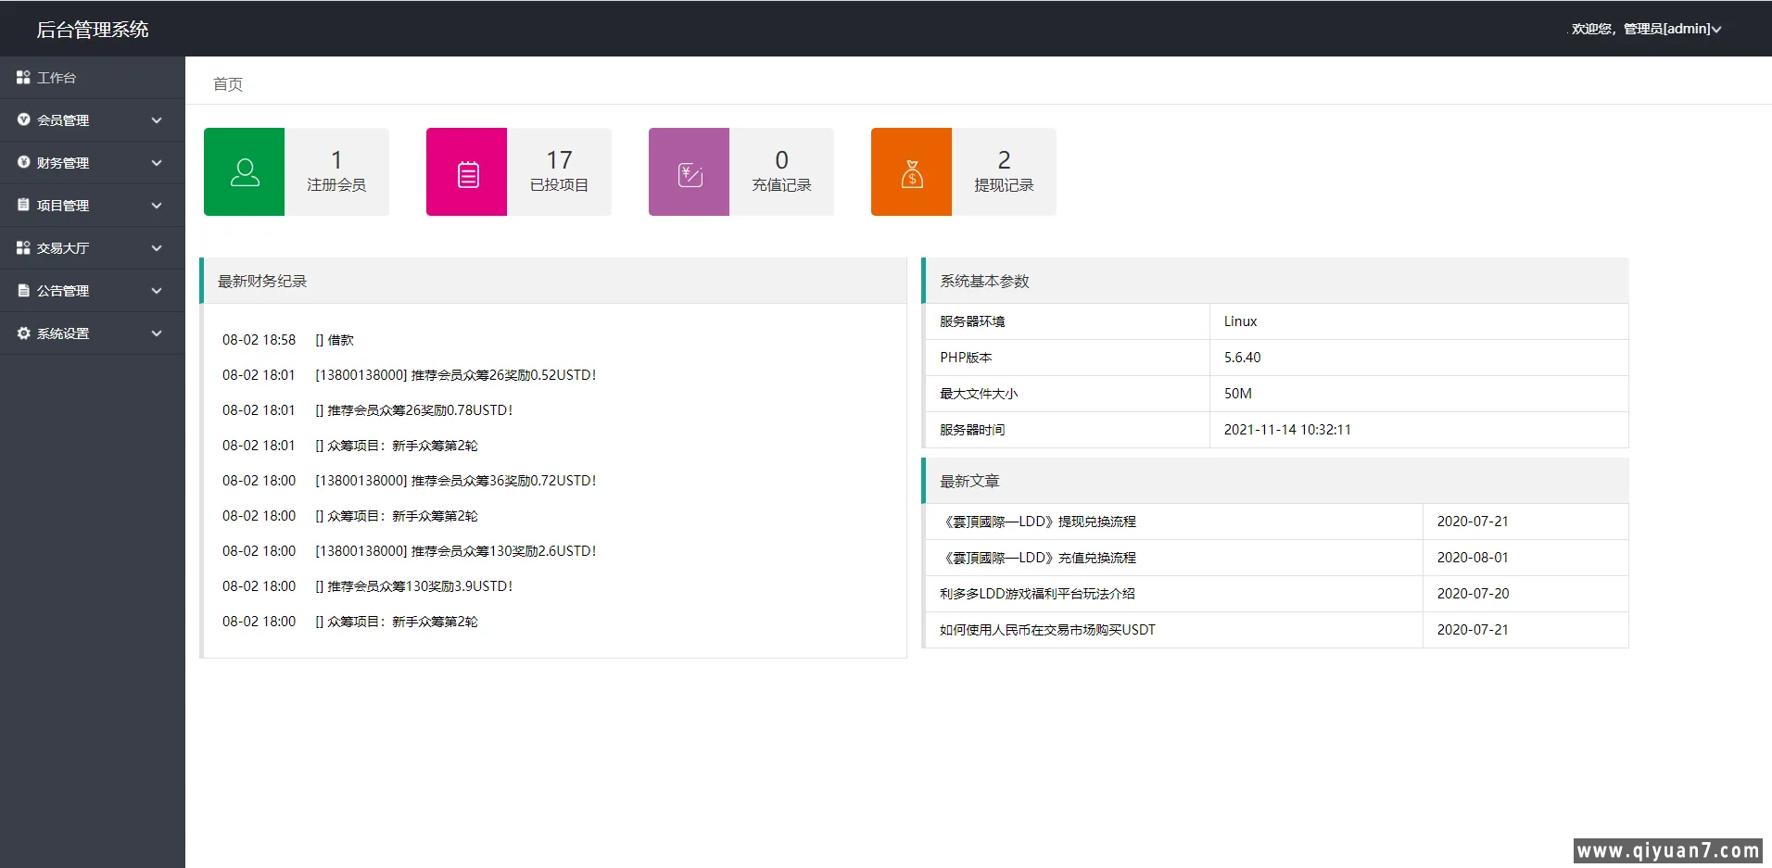Click the 利多多LDD platform introduction article

(1038, 593)
